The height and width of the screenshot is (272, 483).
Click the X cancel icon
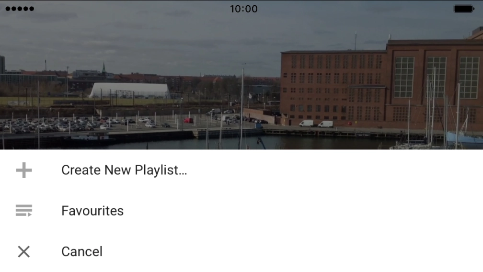[24, 251]
